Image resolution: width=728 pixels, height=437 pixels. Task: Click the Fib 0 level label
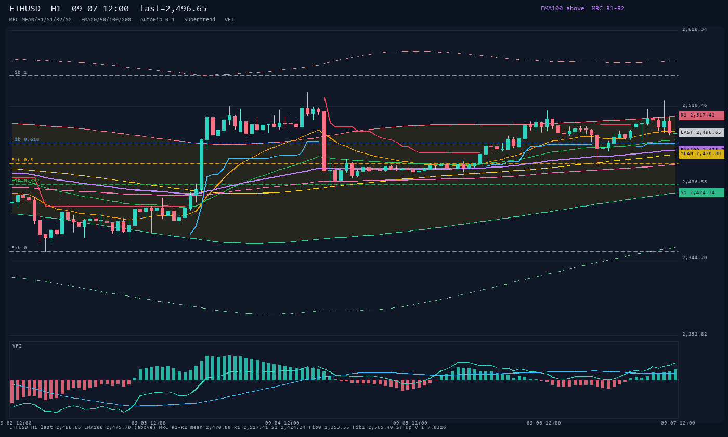[x=19, y=248]
